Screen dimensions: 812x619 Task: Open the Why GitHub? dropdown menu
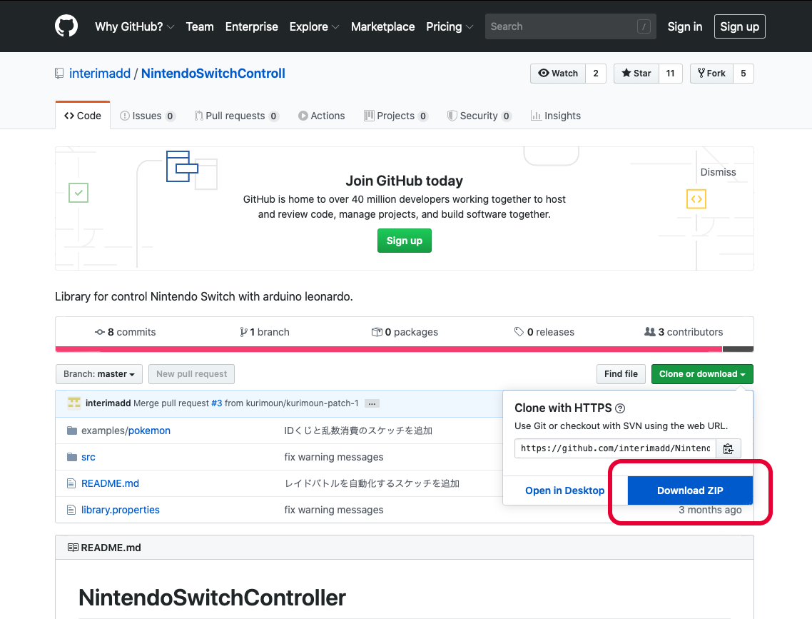(x=134, y=26)
